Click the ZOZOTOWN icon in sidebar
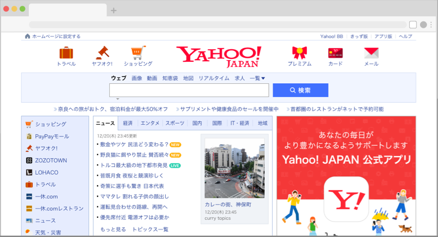The width and height of the screenshot is (438, 237). coord(29,160)
